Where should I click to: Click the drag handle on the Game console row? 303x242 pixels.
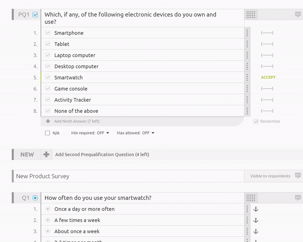pyautogui.click(x=247, y=89)
